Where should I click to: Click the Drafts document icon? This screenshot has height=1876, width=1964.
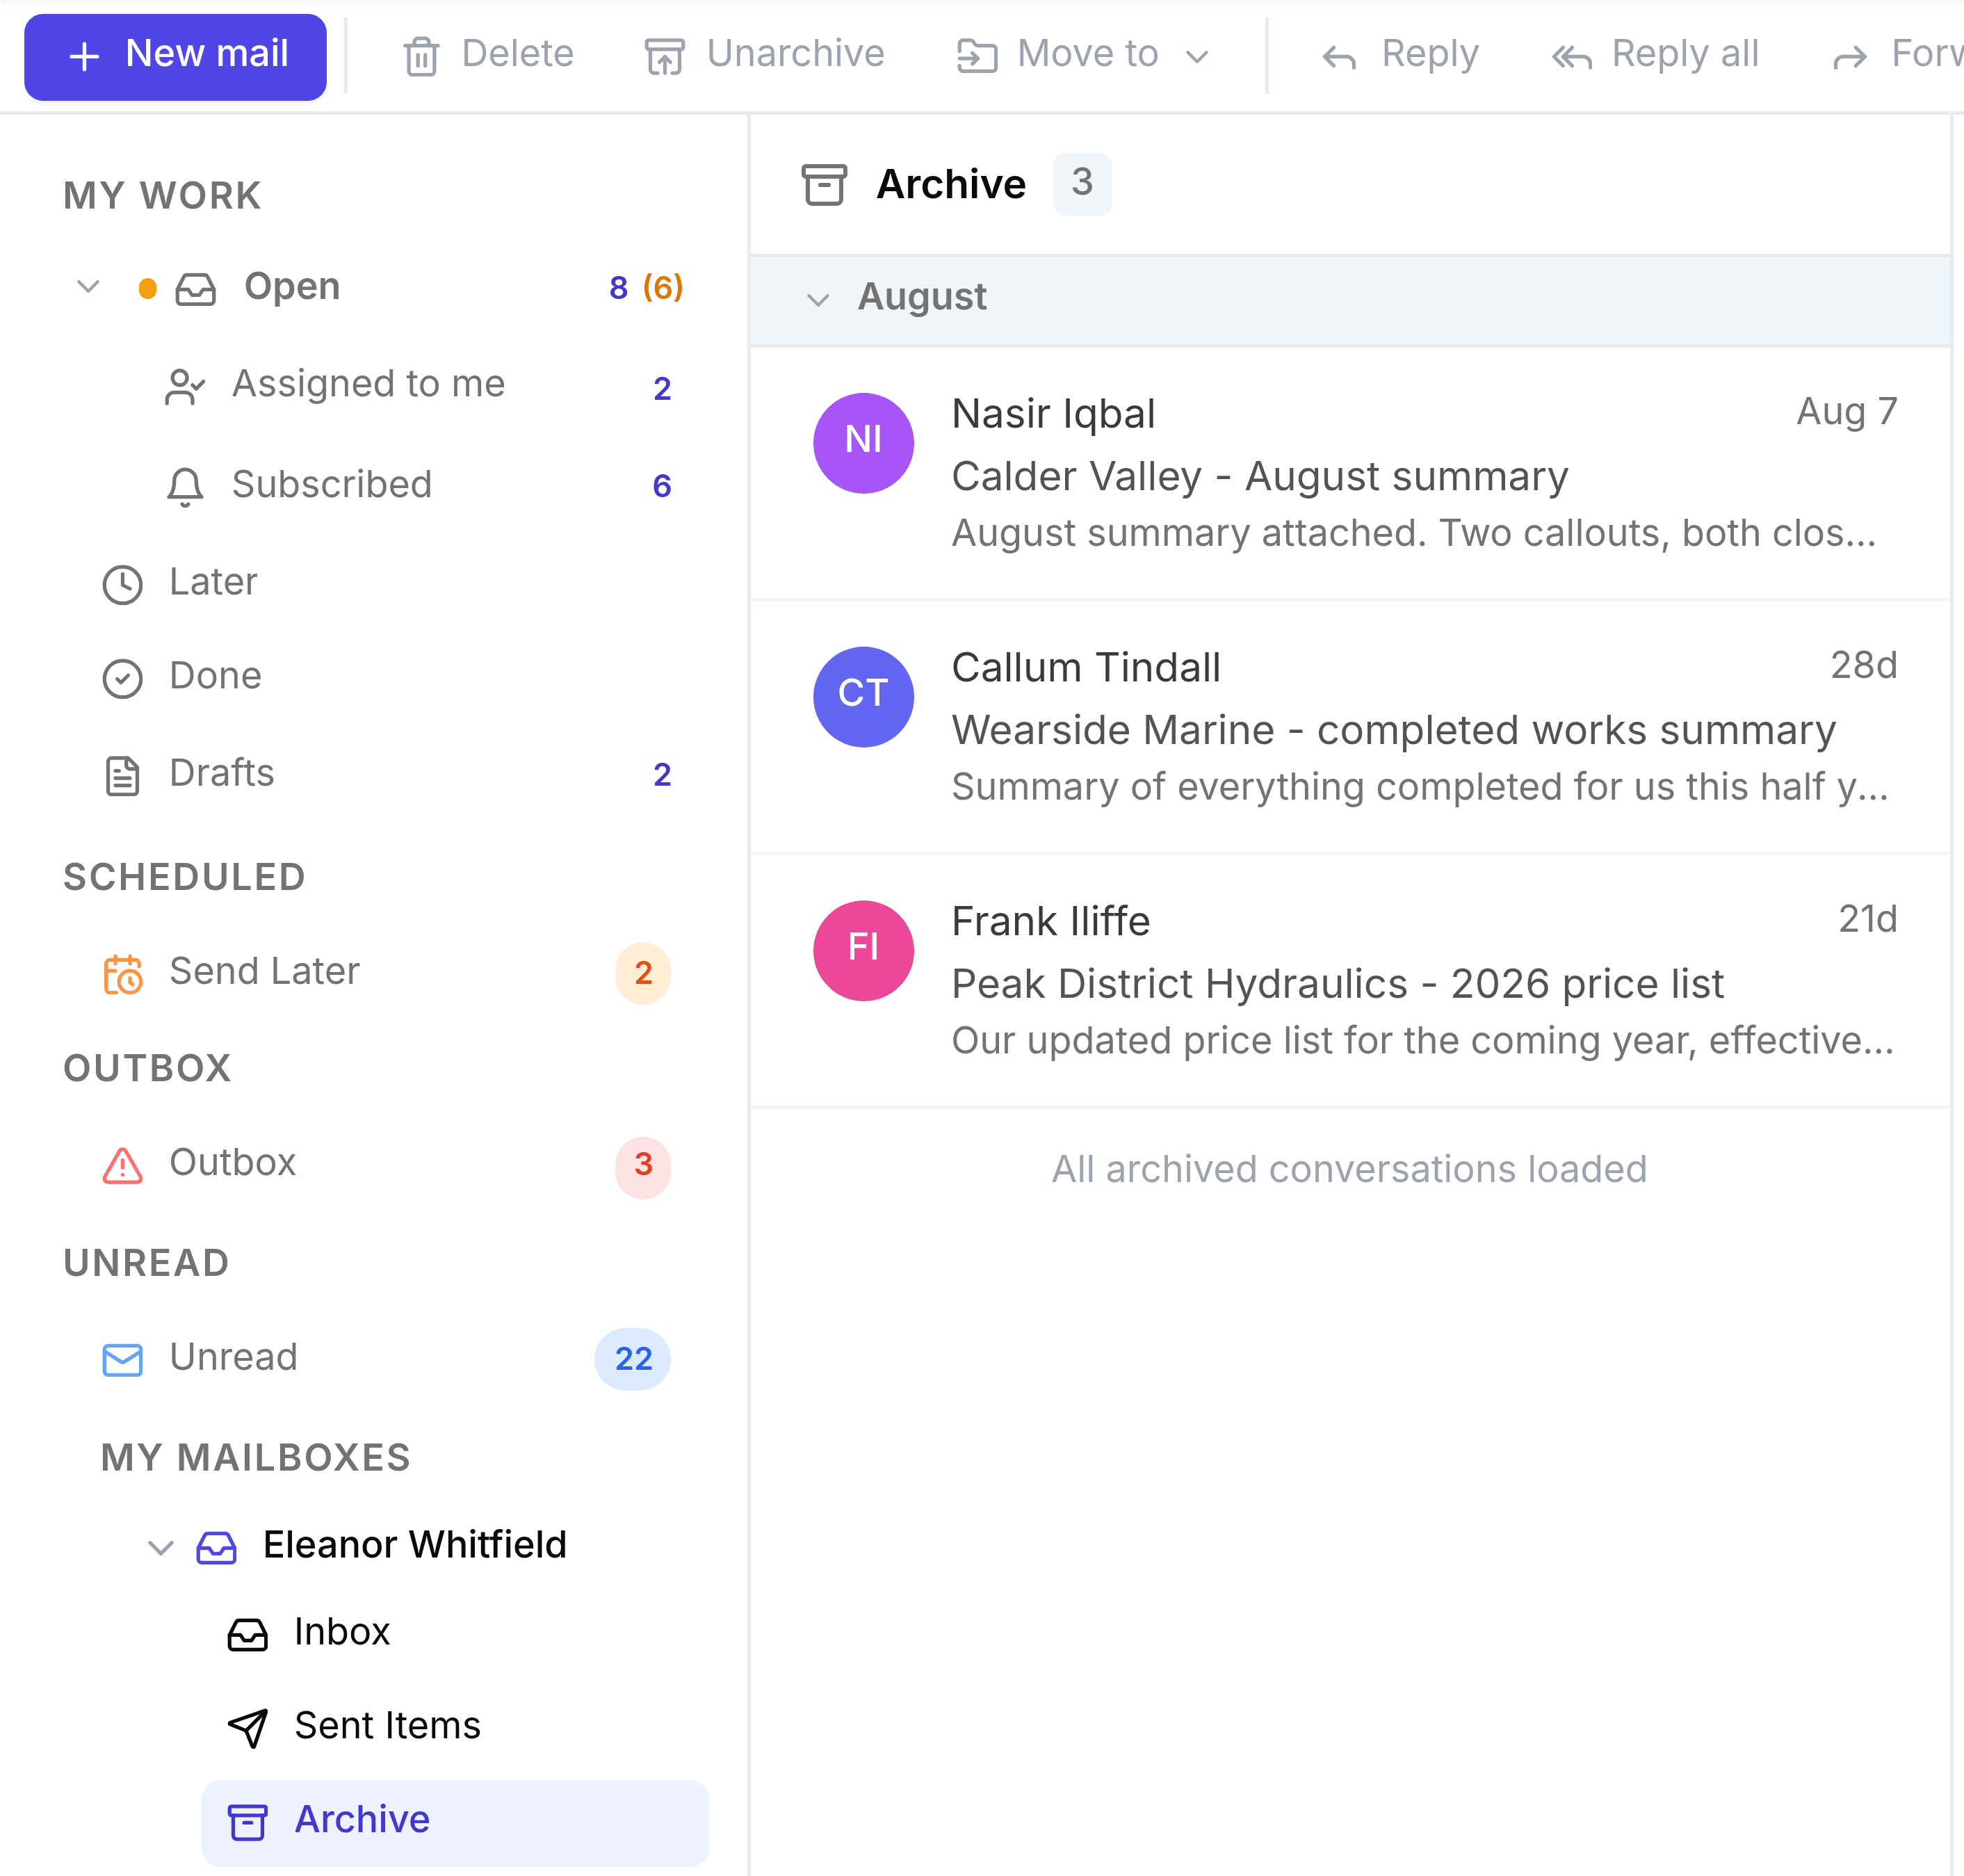click(122, 775)
